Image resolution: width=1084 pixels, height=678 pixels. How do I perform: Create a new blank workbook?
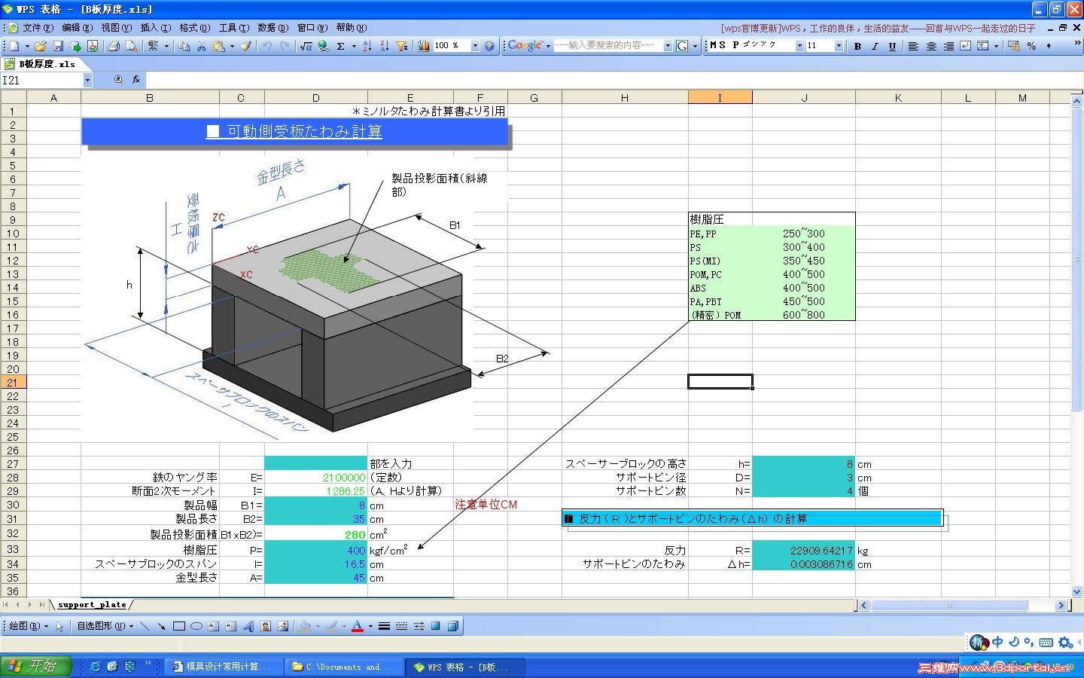click(x=14, y=46)
